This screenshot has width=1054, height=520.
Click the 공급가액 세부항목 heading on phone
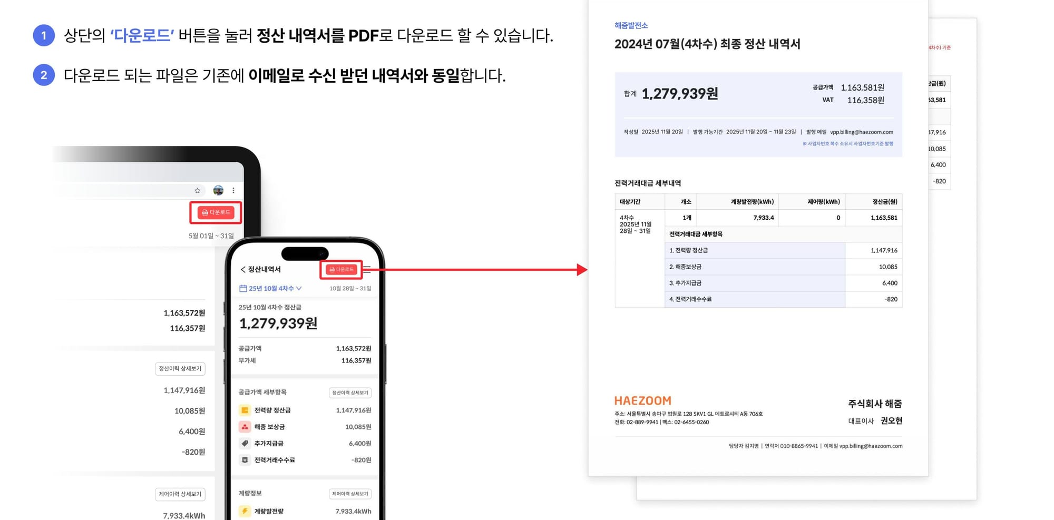pyautogui.click(x=262, y=392)
